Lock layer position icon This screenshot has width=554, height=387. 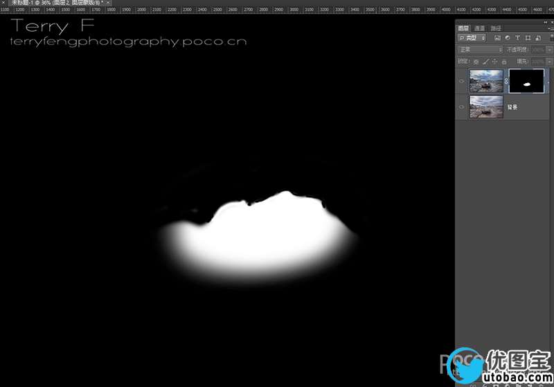click(494, 62)
